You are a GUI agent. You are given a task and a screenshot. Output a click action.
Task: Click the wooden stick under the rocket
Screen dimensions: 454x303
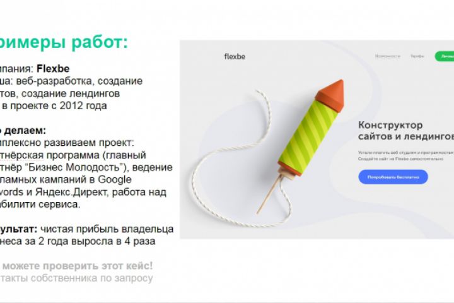[x=270, y=193]
